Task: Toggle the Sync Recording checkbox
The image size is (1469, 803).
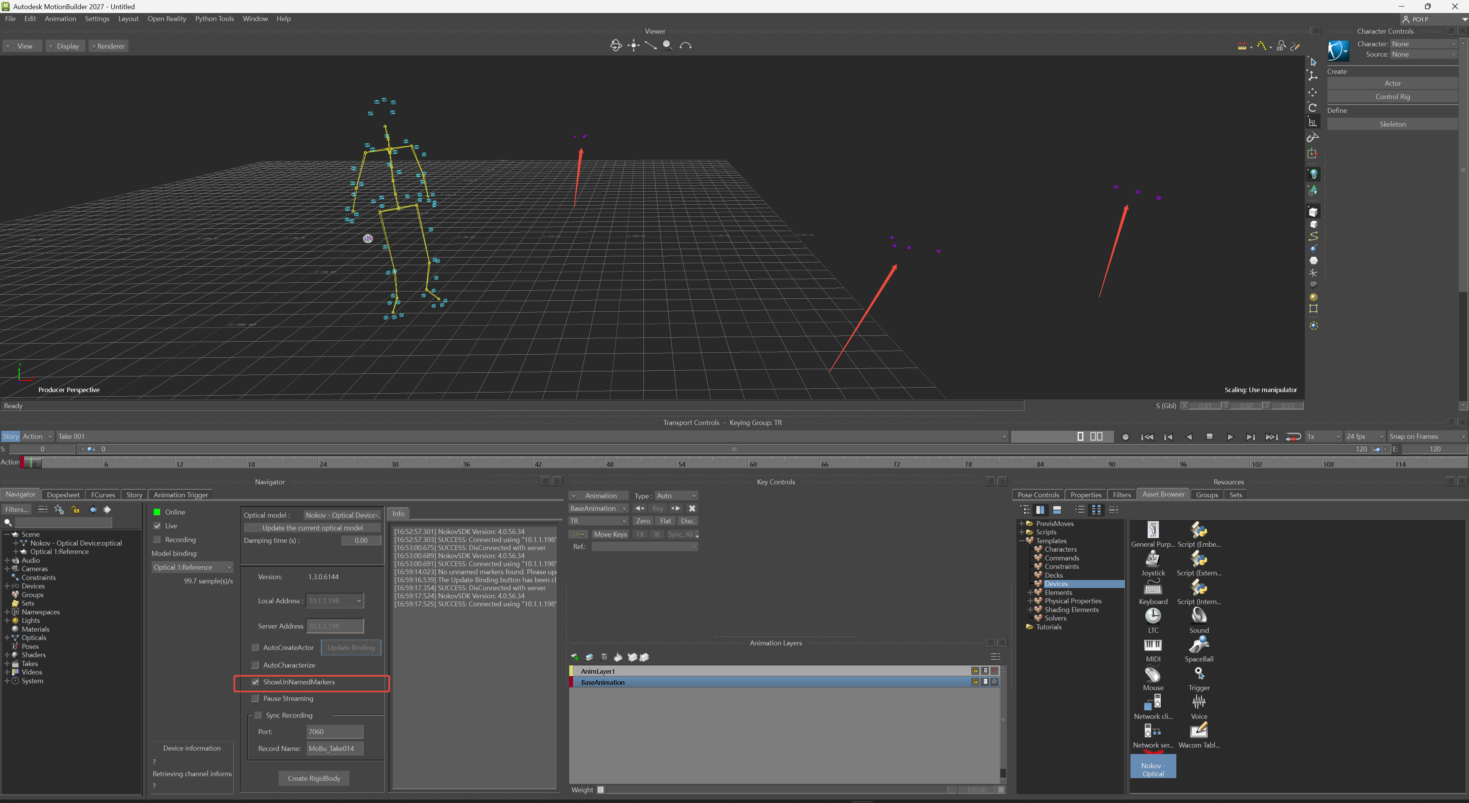Action: pos(258,715)
